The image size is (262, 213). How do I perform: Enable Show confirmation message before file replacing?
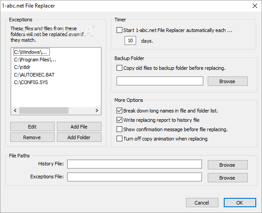[119, 129]
